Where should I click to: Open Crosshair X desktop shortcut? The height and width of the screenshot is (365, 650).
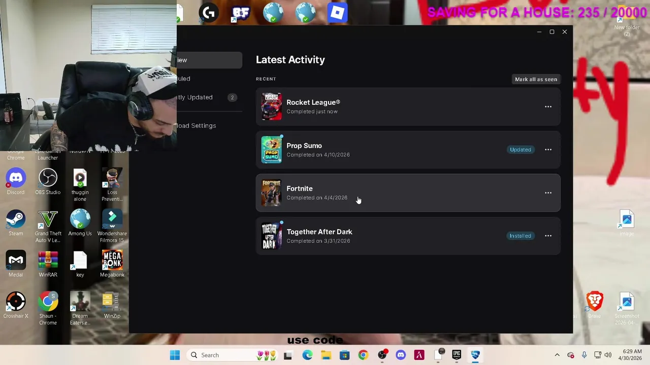(16, 306)
